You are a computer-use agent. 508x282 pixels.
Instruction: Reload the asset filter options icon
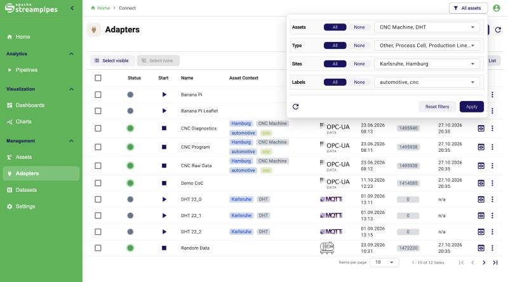pos(295,107)
